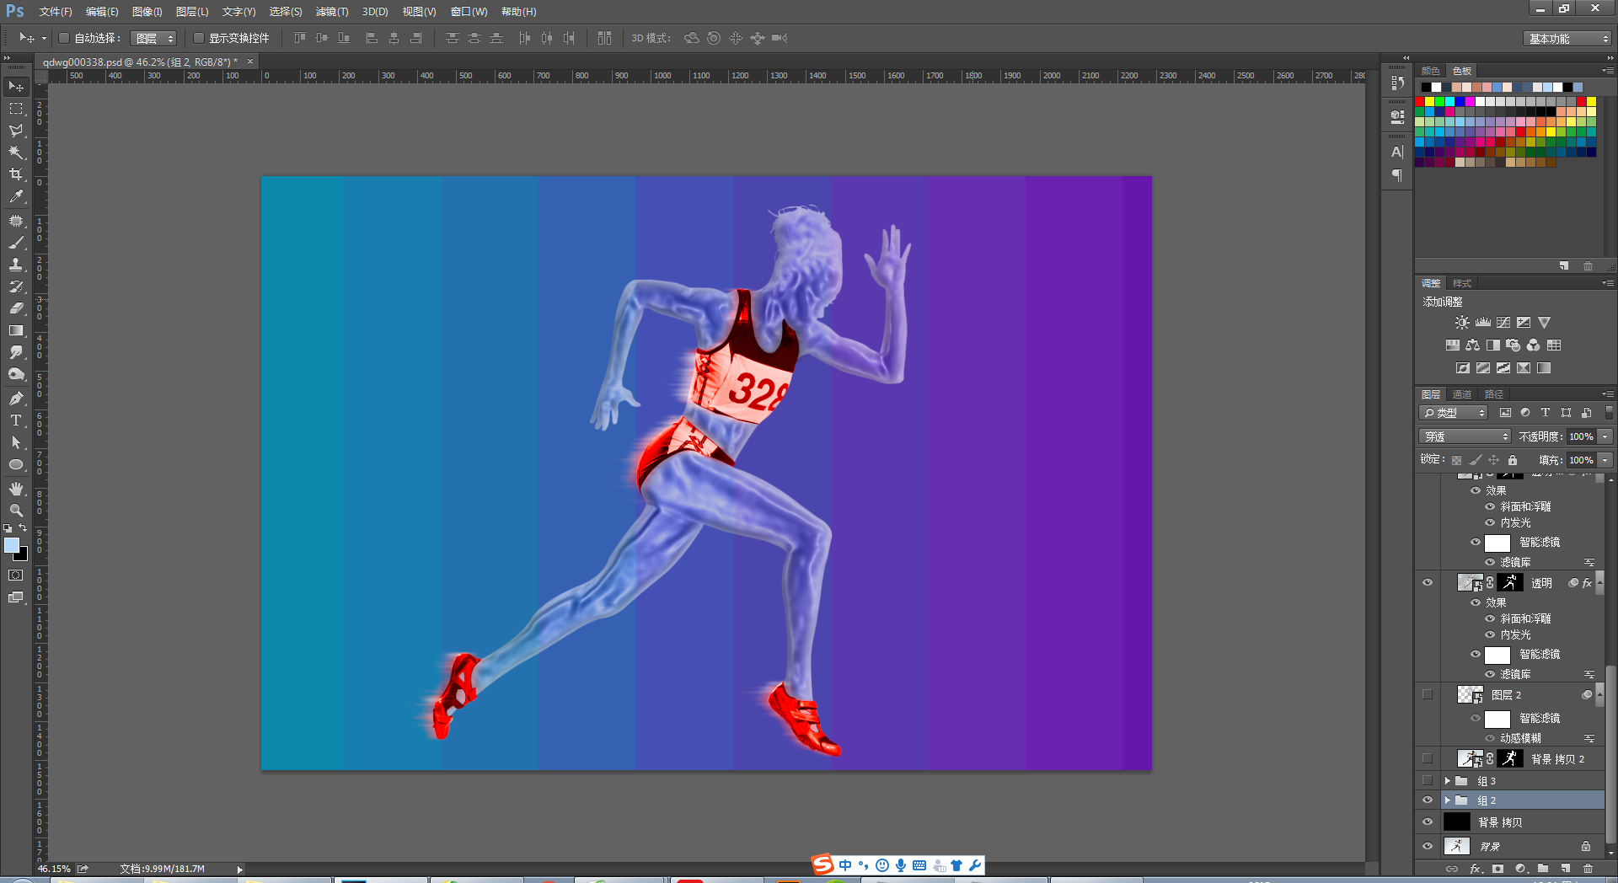Select the Clone Stamp tool

coord(16,265)
